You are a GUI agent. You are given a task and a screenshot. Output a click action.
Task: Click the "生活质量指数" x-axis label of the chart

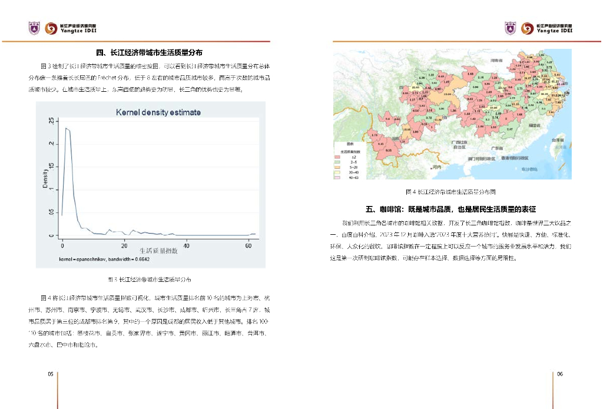pos(158,251)
